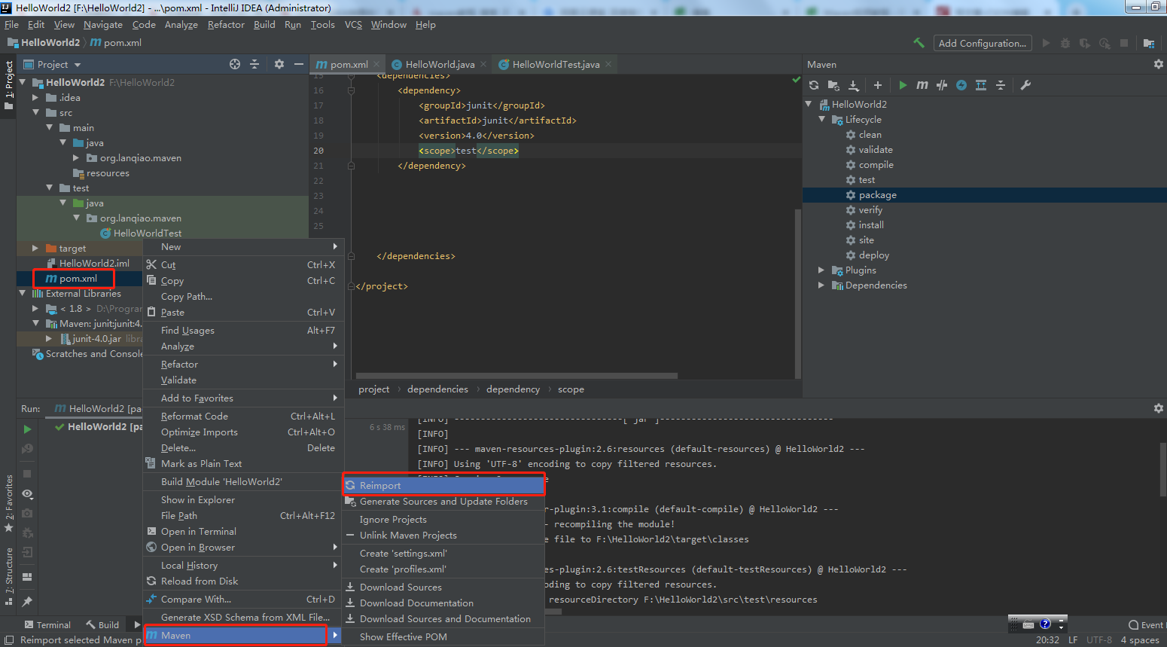Viewport: 1167px width, 647px height.
Task: Pin the Run tab with the pin icon
Action: point(27,601)
